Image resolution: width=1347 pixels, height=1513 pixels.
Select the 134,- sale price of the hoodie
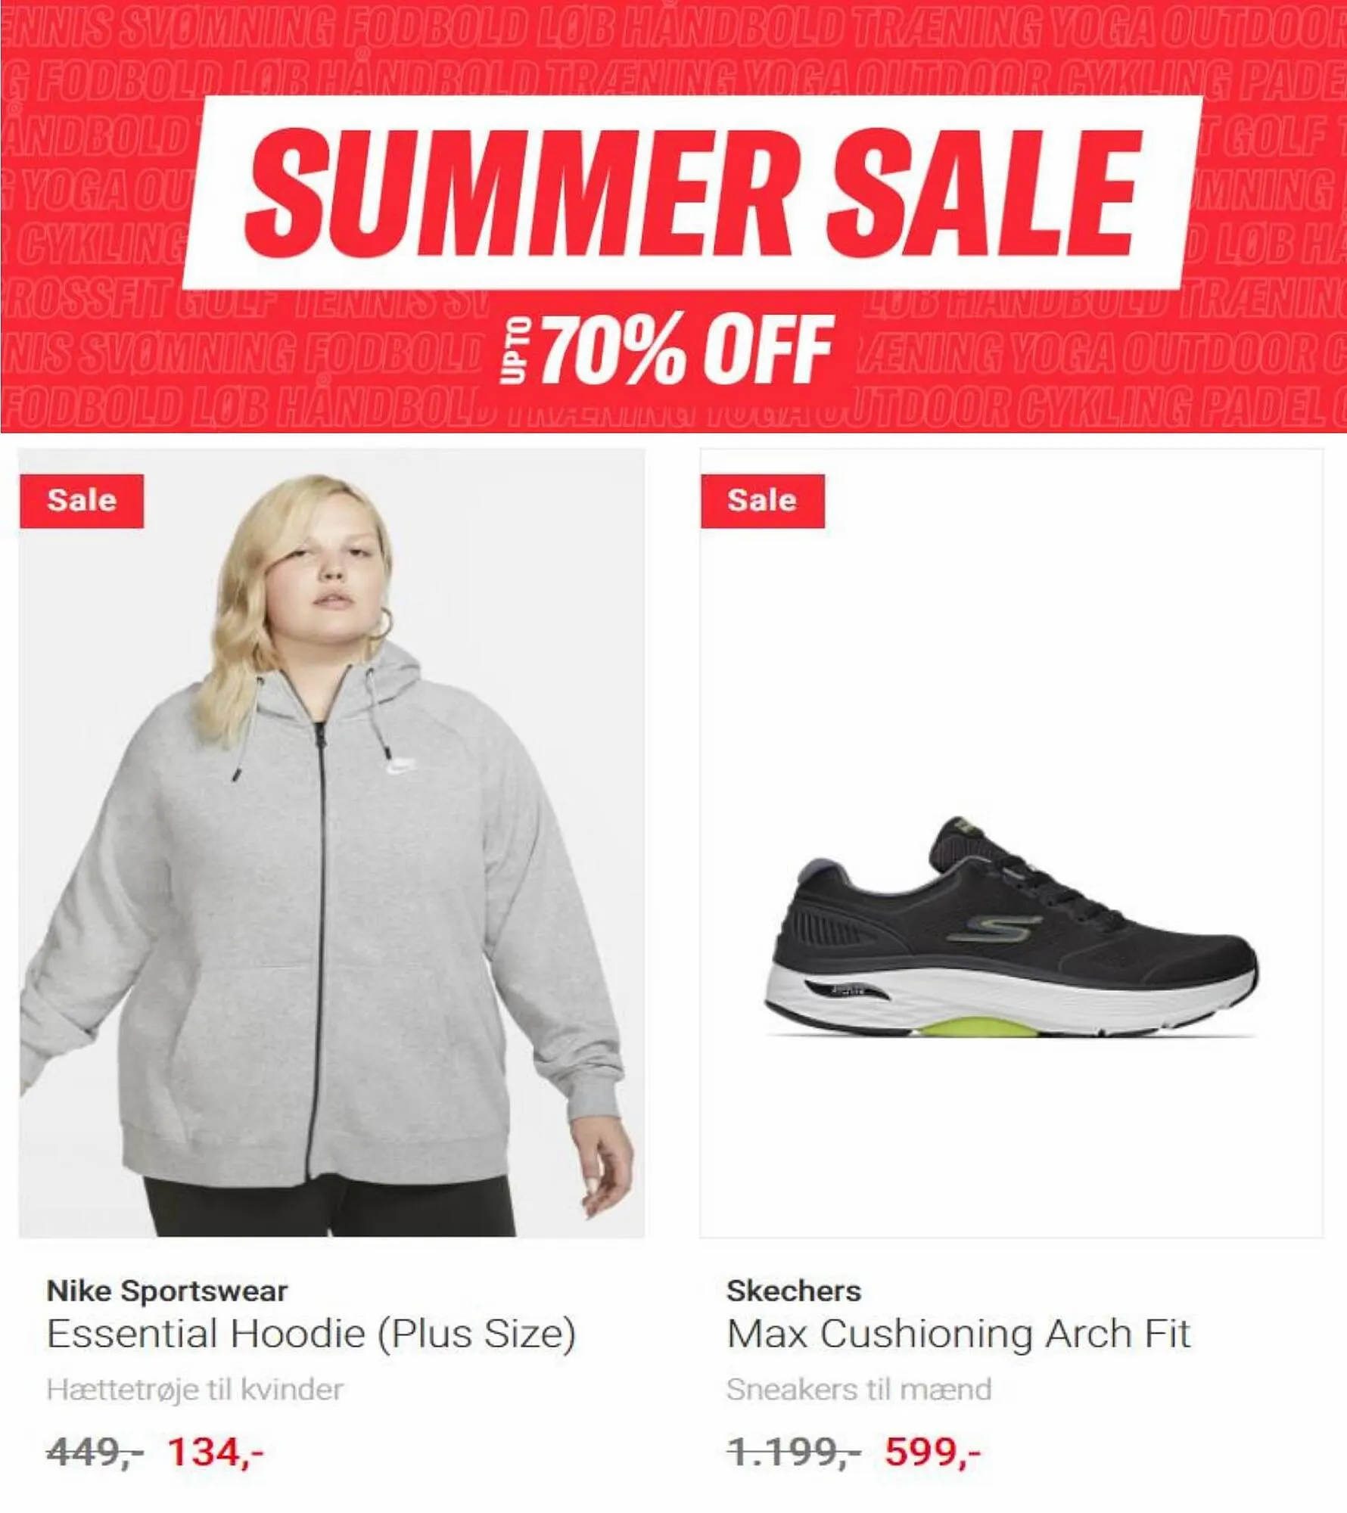click(x=216, y=1452)
